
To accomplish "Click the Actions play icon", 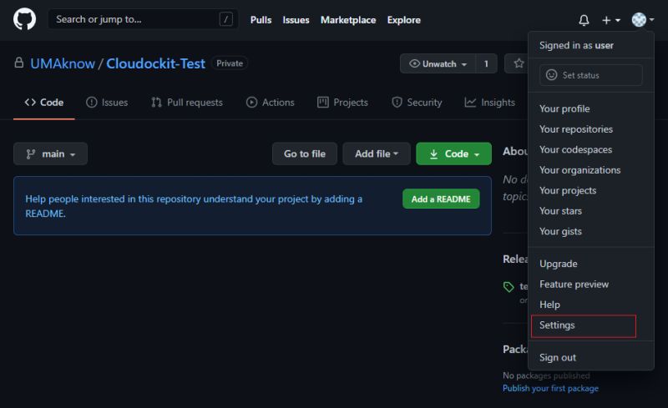I will point(252,103).
